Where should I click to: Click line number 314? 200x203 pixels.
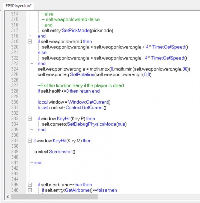15,14
